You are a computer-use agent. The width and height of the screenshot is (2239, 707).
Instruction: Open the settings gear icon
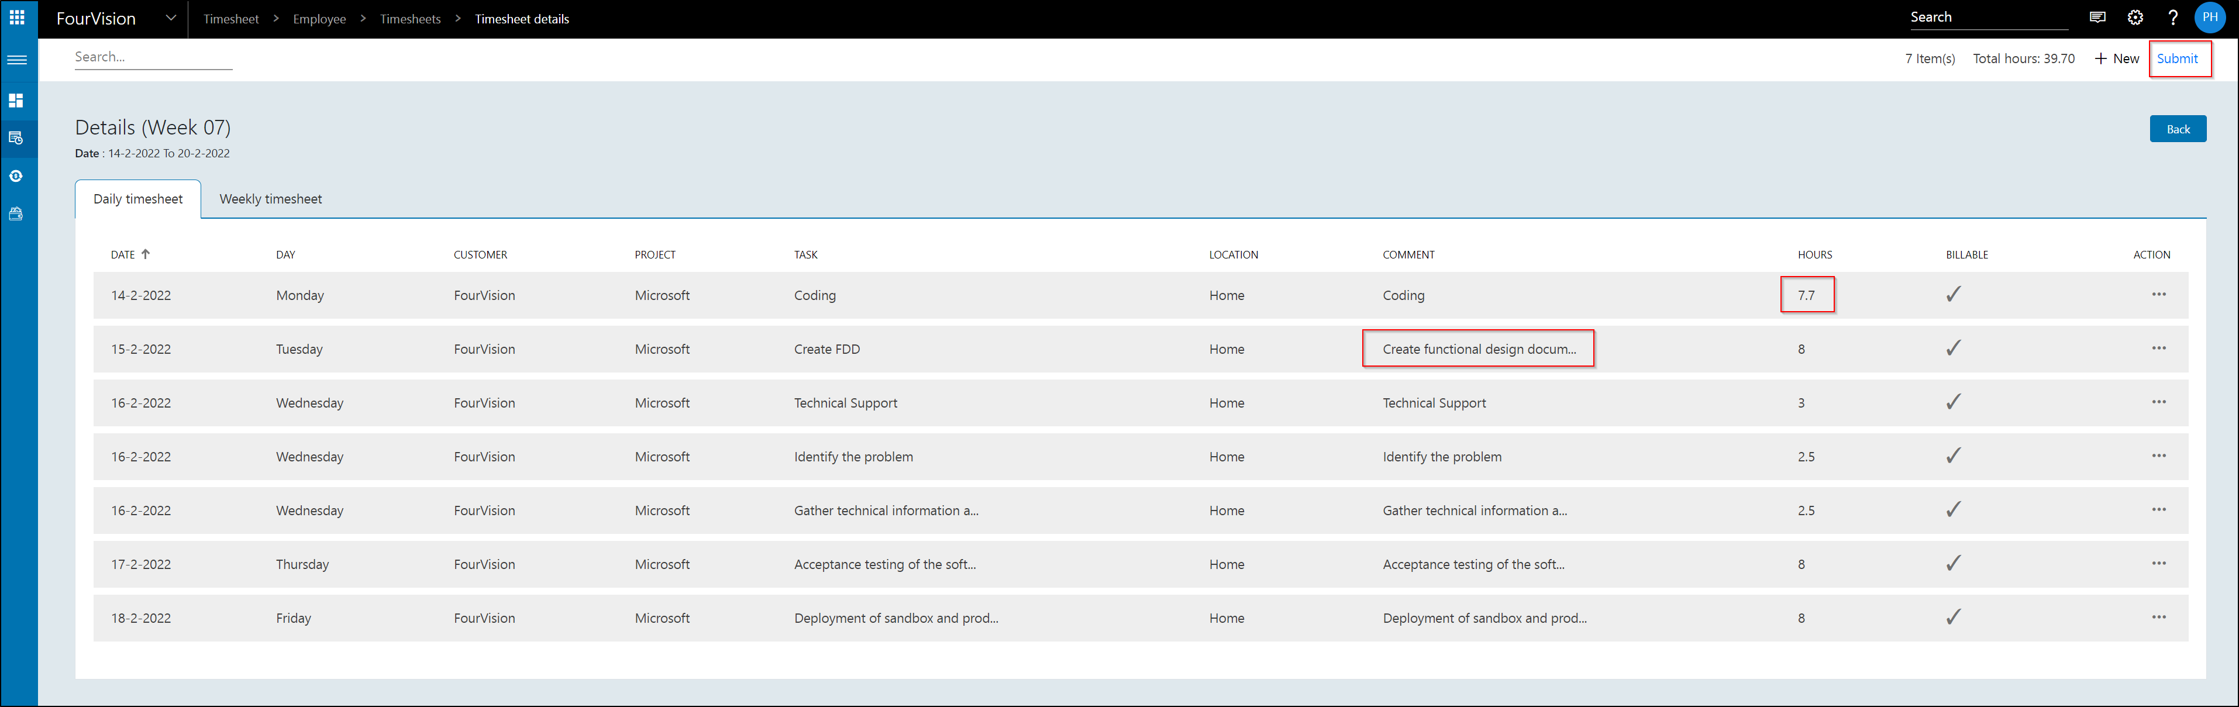pos(2135,18)
